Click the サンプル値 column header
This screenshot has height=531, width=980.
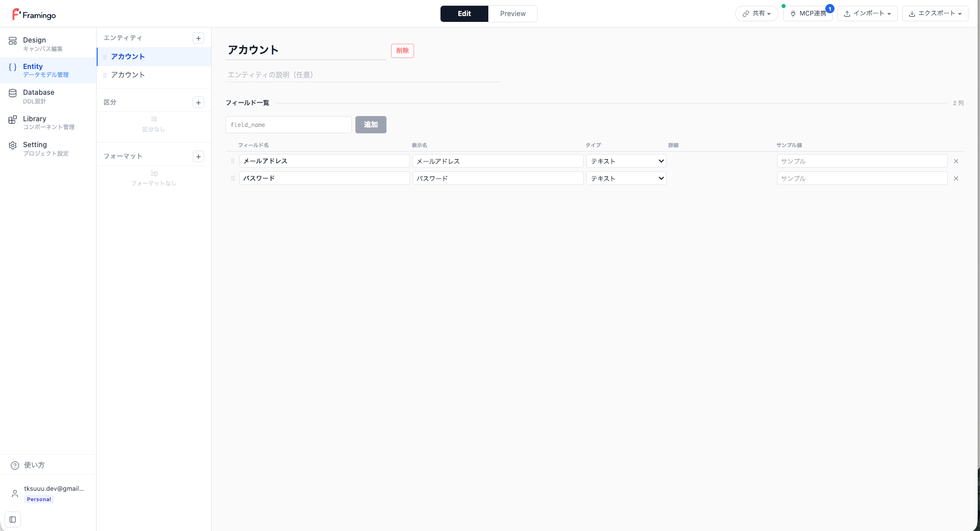[789, 145]
